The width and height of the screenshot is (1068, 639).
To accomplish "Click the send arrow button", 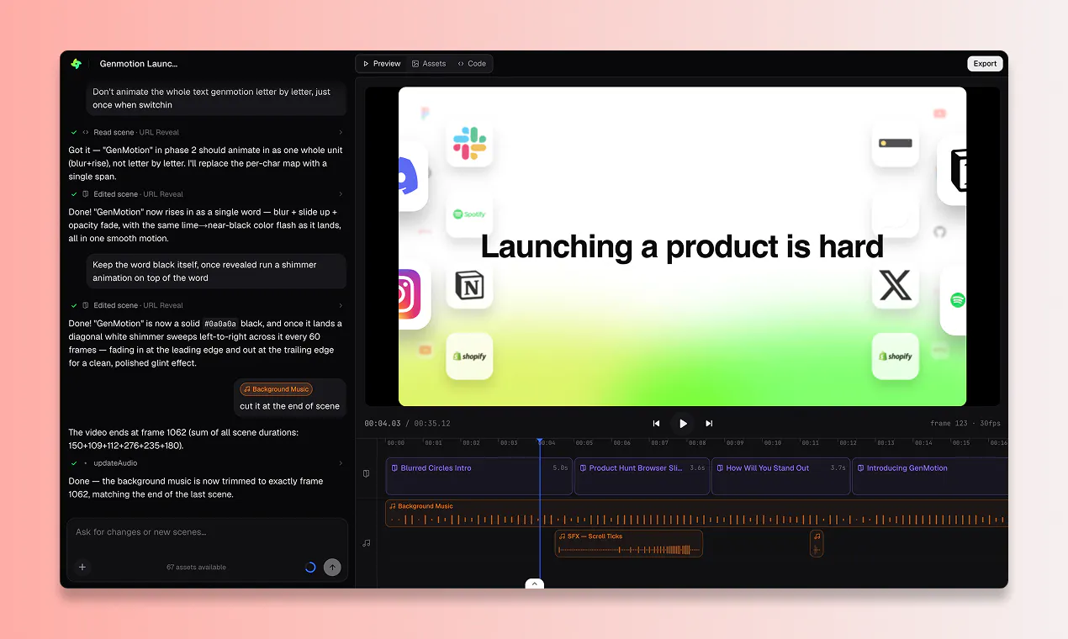I will tap(332, 568).
